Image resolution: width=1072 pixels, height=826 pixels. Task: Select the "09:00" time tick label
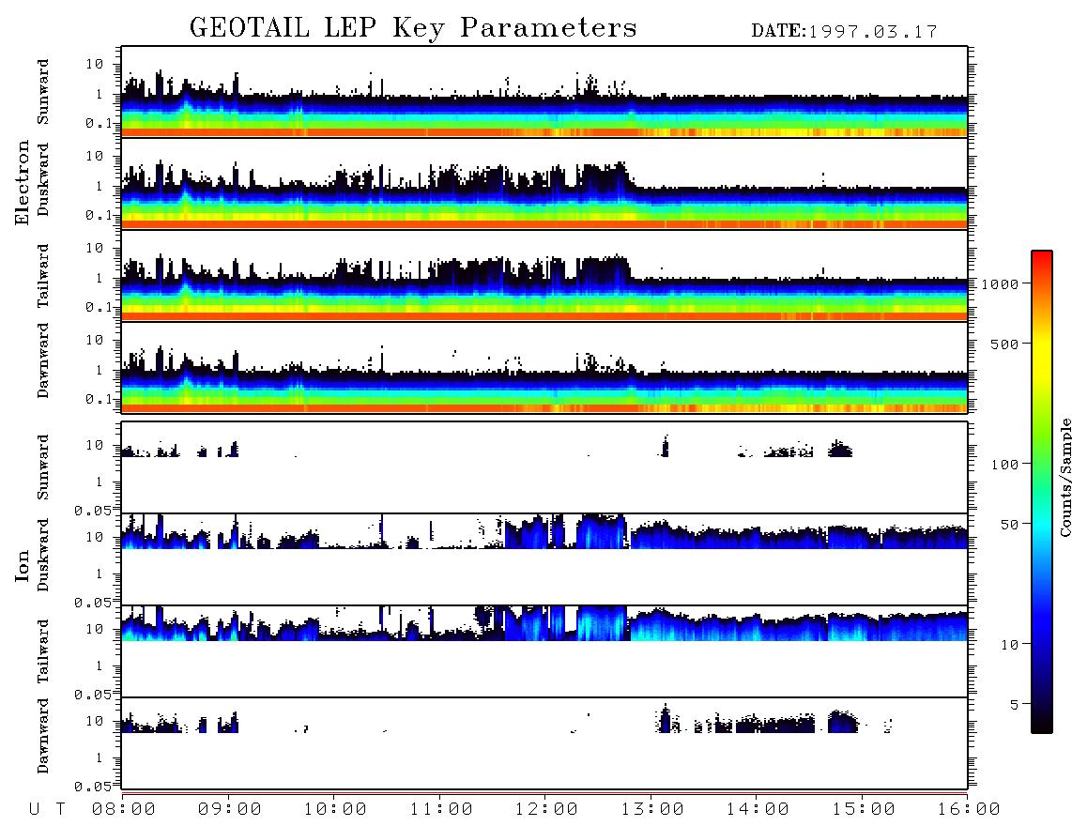click(x=230, y=809)
